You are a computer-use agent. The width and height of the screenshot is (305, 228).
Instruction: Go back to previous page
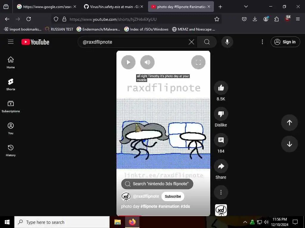click(7, 19)
